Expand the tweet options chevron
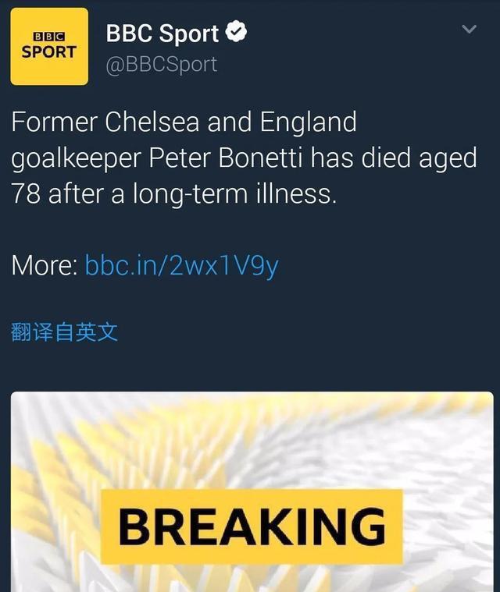Viewport: 500px width, 592px height. coord(469,29)
